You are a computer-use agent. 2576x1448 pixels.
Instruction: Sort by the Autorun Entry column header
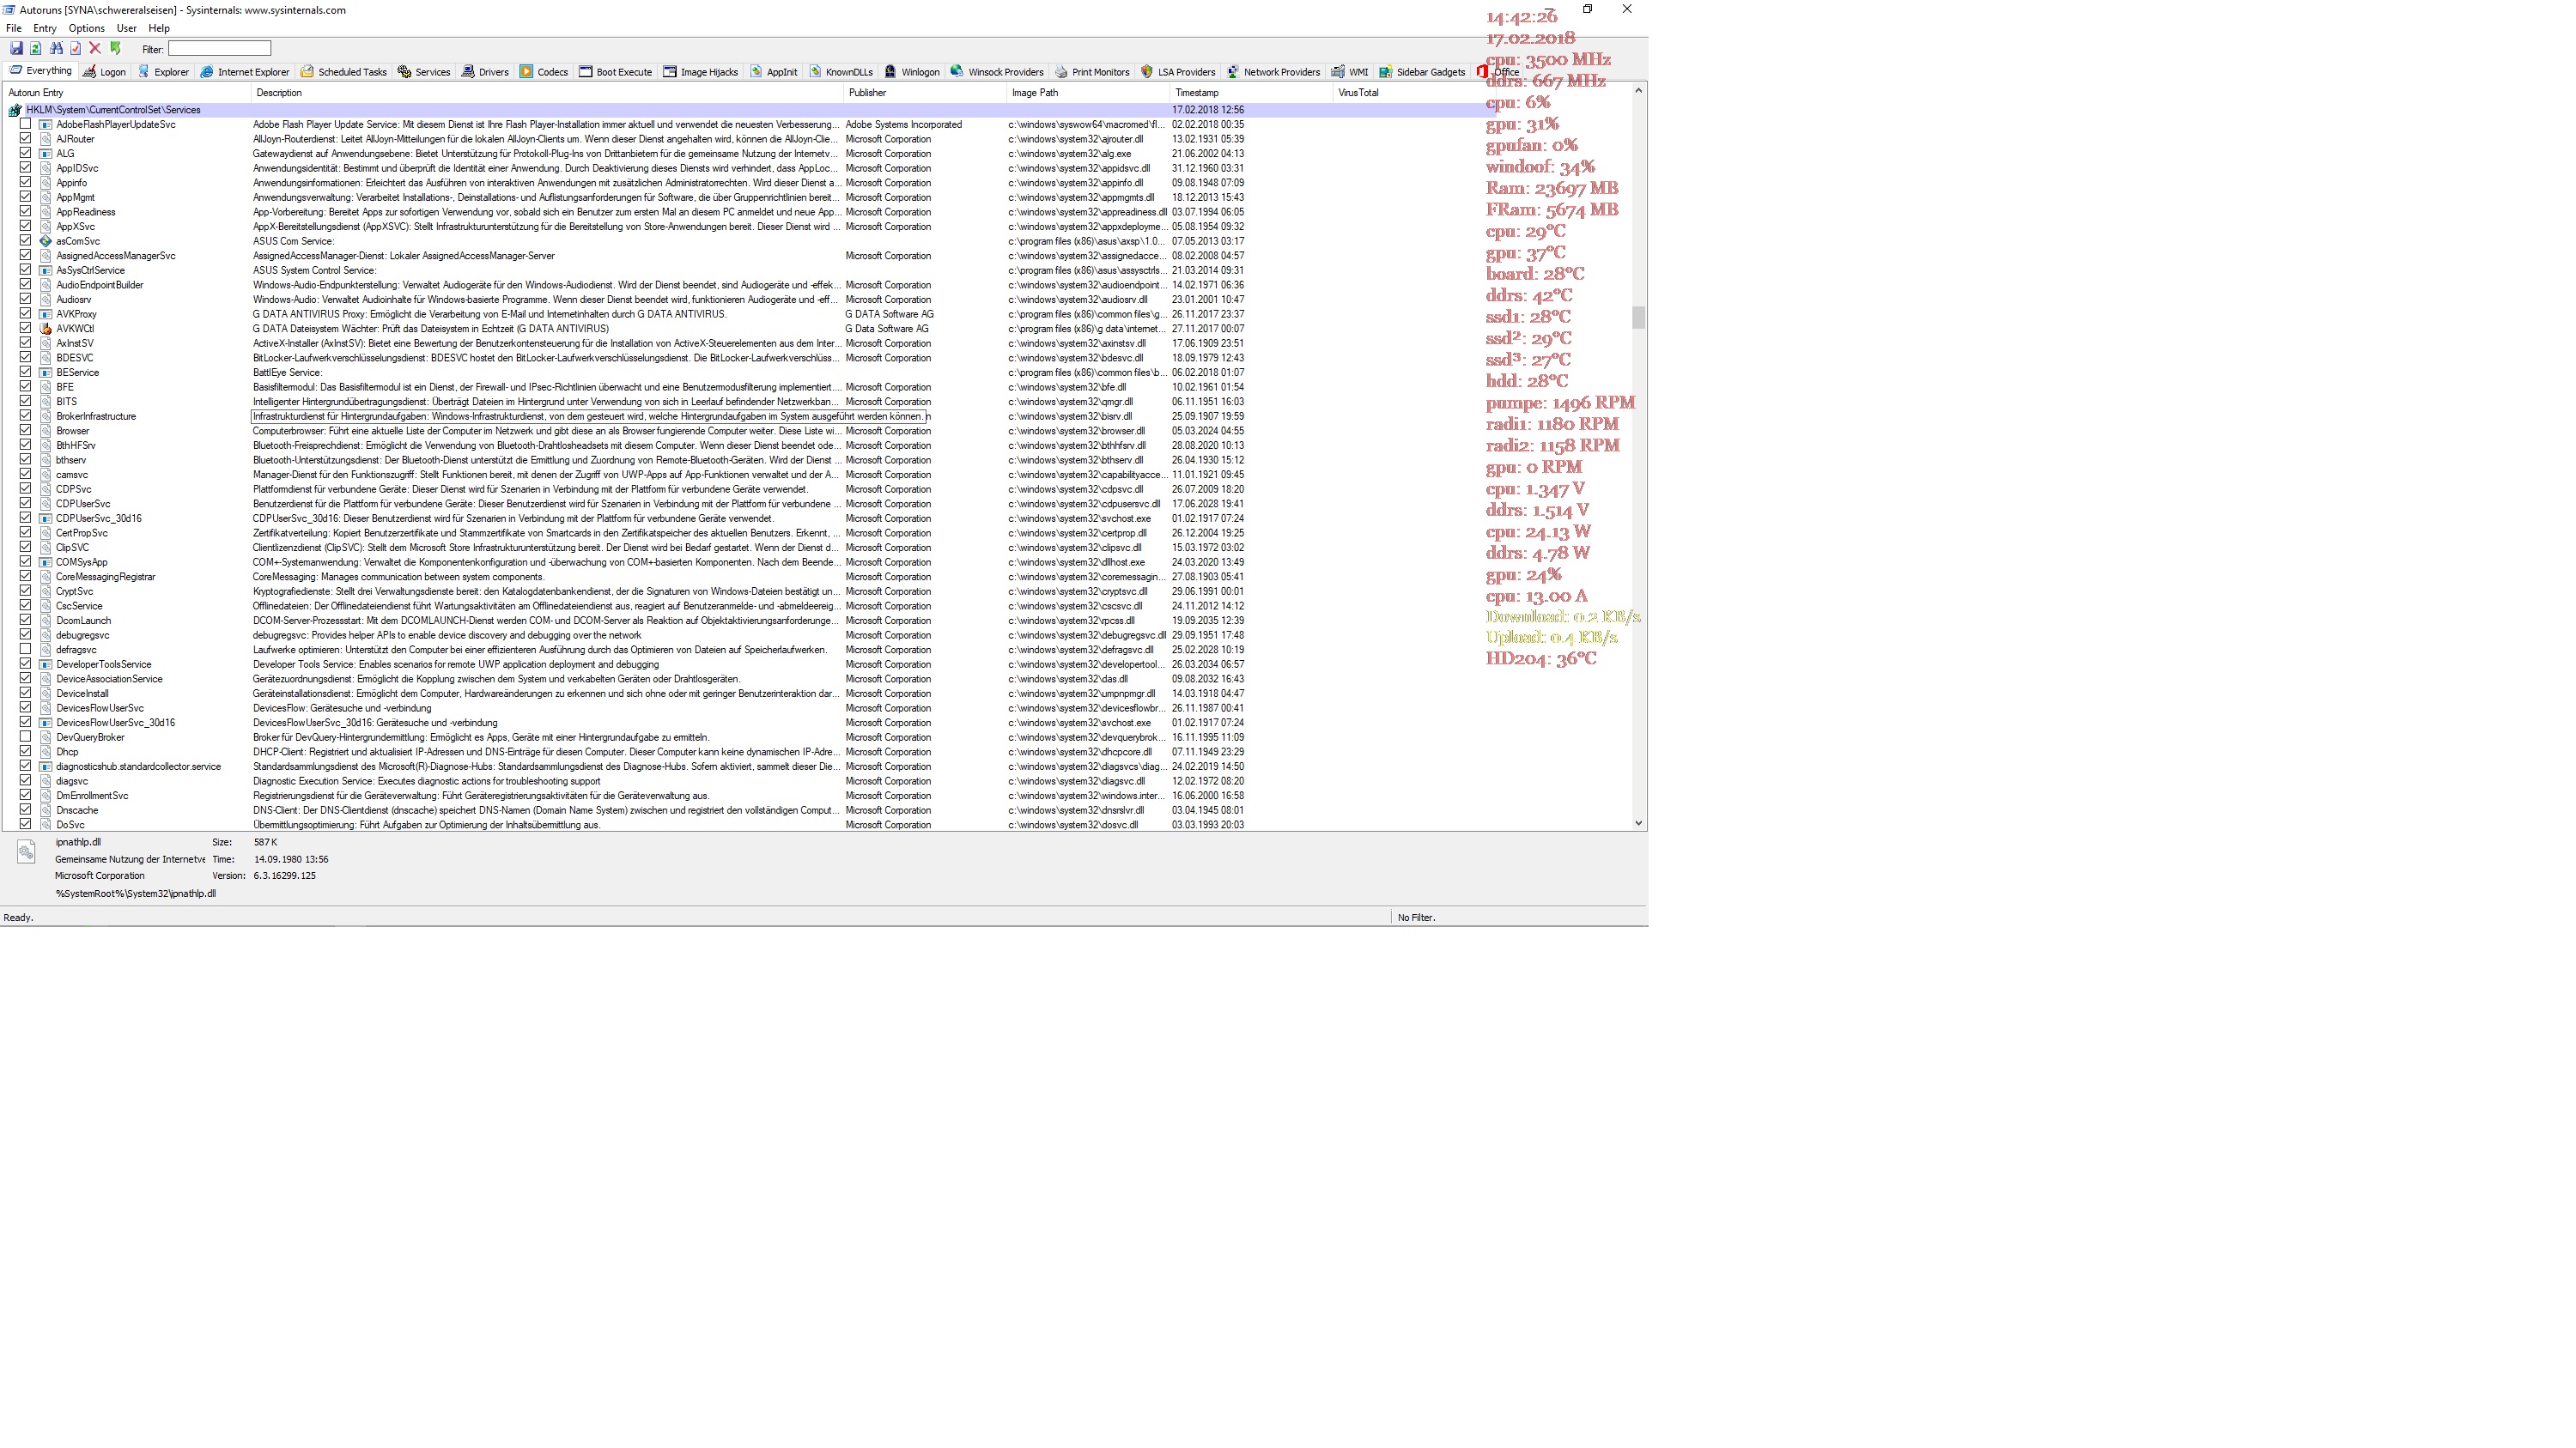[126, 93]
